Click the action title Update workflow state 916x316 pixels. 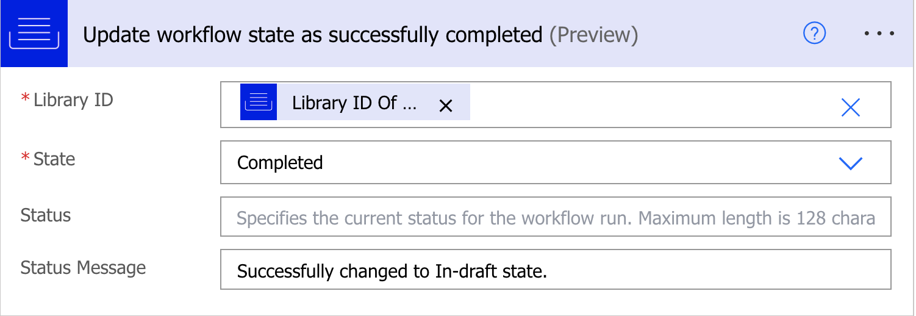click(x=312, y=35)
